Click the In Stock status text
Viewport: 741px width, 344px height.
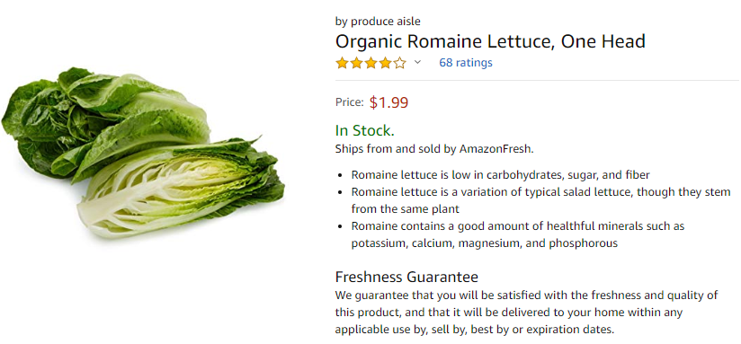(x=364, y=130)
